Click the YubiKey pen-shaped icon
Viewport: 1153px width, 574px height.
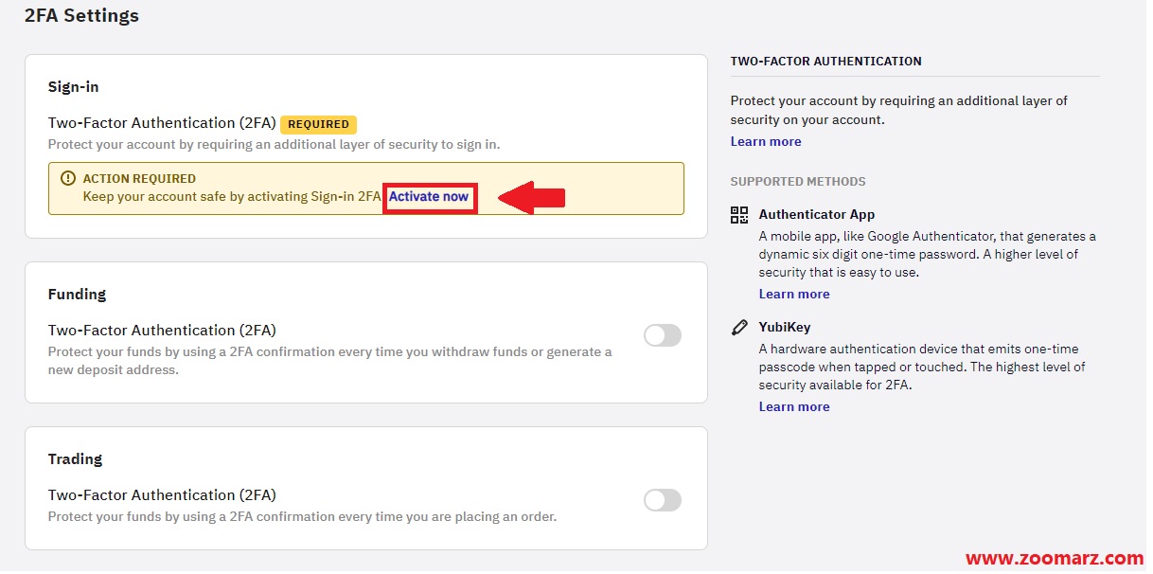click(739, 328)
